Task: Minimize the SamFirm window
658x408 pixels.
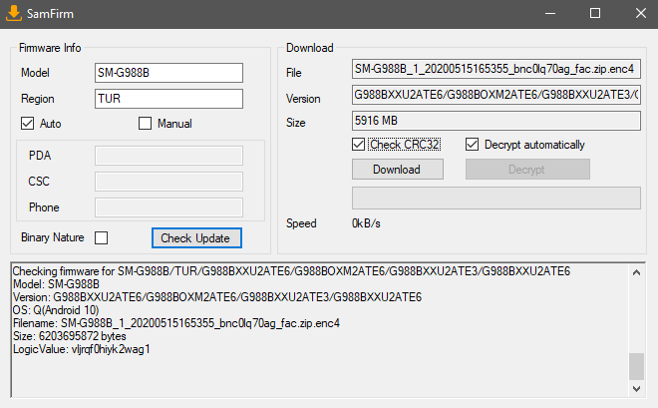Action: point(550,13)
